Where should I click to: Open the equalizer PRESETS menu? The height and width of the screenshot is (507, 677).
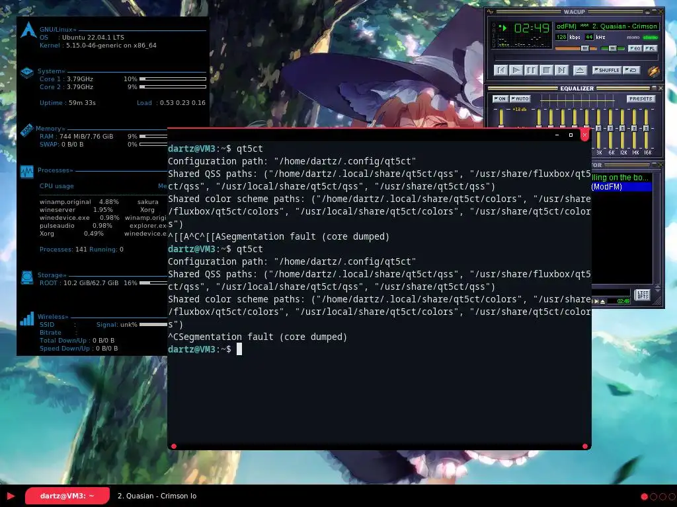pyautogui.click(x=641, y=99)
